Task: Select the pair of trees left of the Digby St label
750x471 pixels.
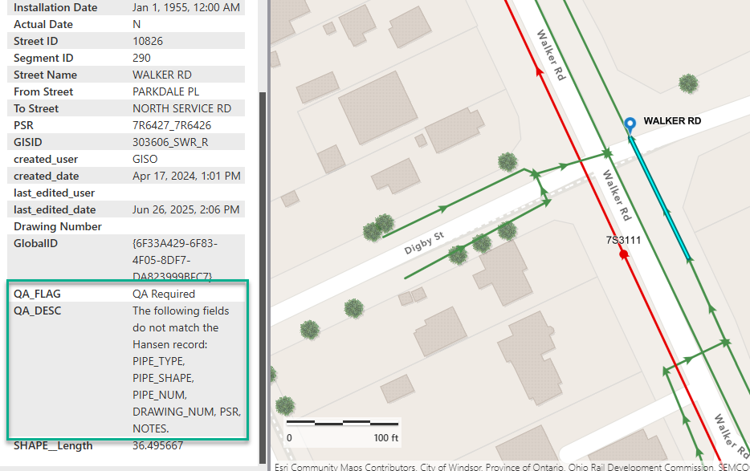Action: pyautogui.click(x=377, y=228)
